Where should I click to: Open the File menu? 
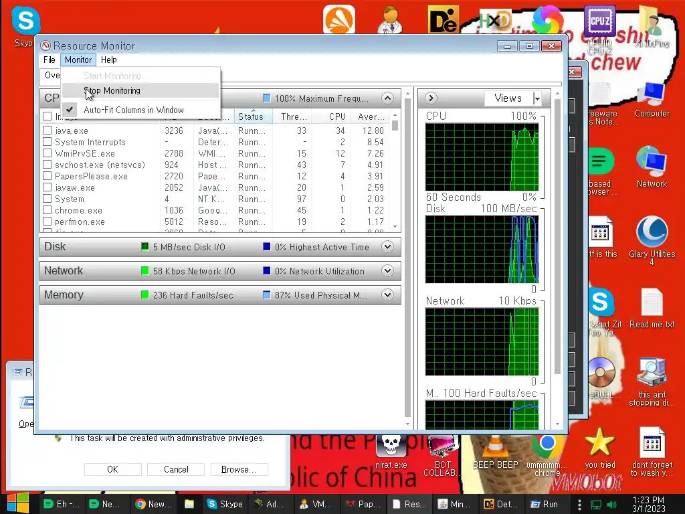50,60
